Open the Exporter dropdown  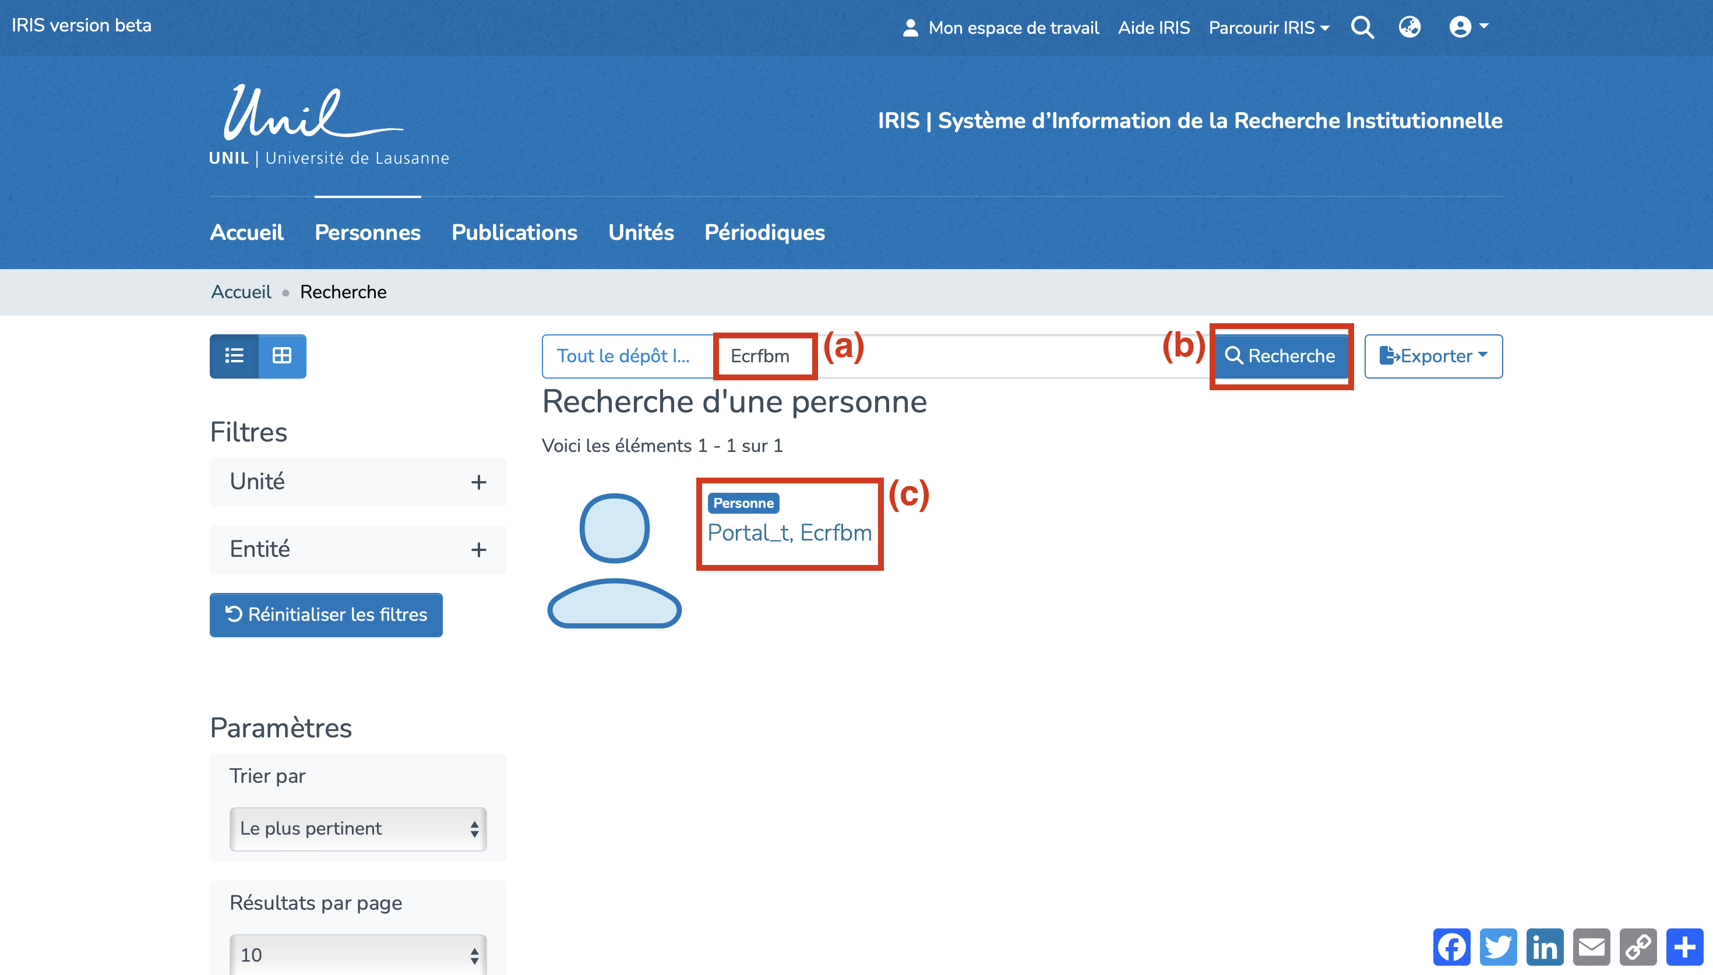pyautogui.click(x=1433, y=356)
